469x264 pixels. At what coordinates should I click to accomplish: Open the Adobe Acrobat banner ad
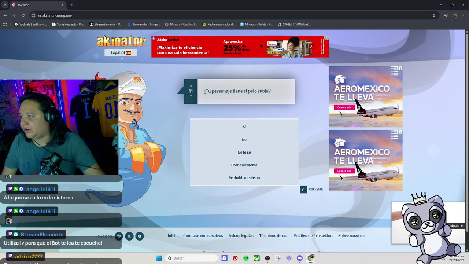[240, 47]
